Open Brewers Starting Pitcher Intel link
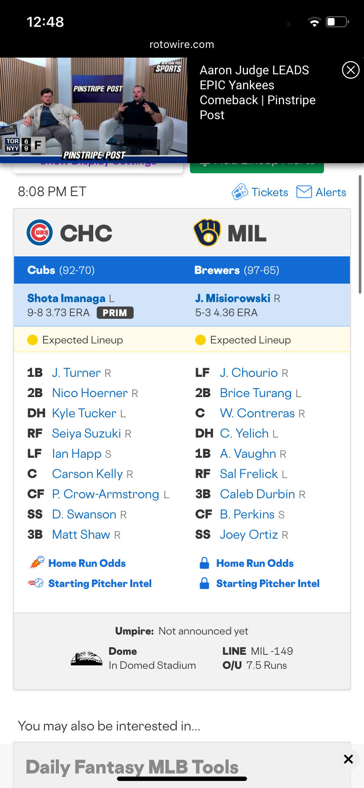Image resolution: width=364 pixels, height=788 pixels. pyautogui.click(x=268, y=584)
